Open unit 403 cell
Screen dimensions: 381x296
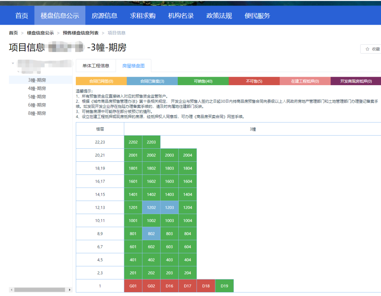(169, 260)
